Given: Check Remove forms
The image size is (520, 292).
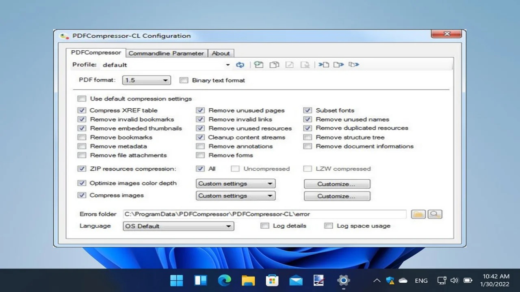Looking at the screenshot, I should [200, 155].
